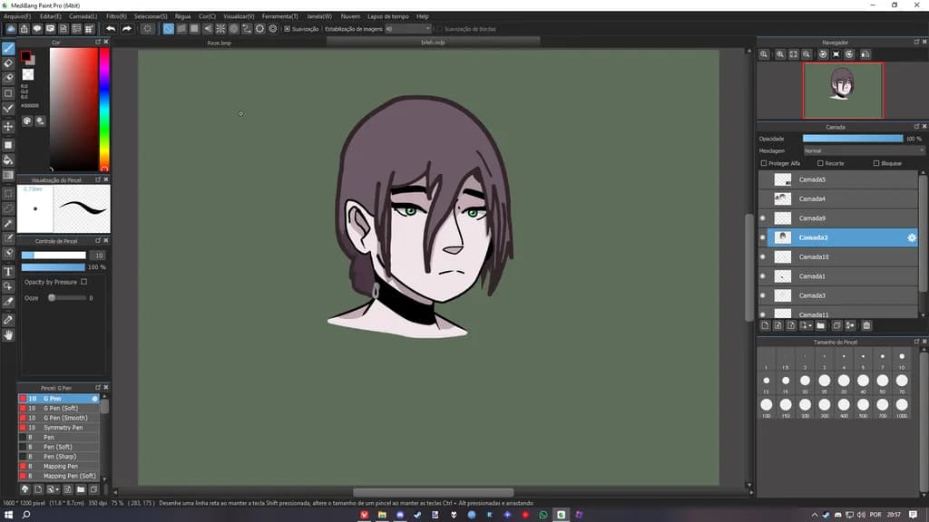
Task: Toggle visibility of Camada2 layer
Action: (x=762, y=238)
